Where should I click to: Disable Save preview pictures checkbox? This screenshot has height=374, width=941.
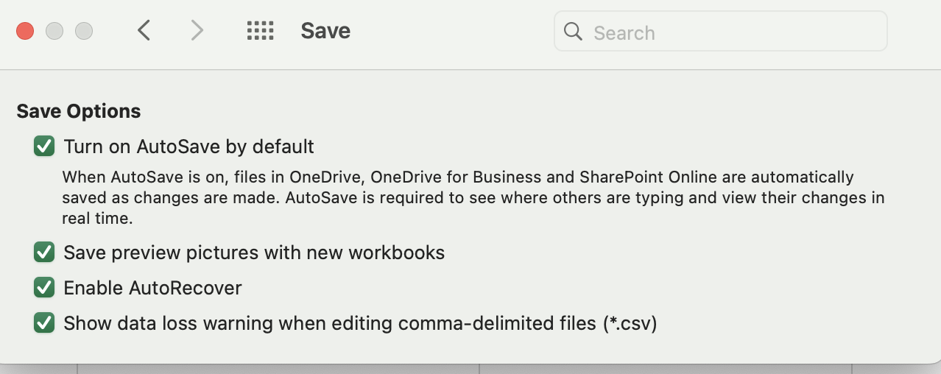click(44, 253)
